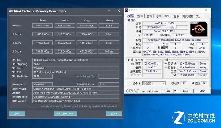Screen dimensions: 221x128
Task: Select L2 Cache Copy value 1451.2 GB/s
Action: (x=87, y=43)
